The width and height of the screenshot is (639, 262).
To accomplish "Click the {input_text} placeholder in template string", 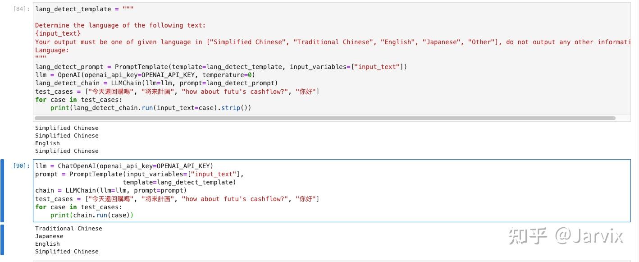I will point(58,33).
